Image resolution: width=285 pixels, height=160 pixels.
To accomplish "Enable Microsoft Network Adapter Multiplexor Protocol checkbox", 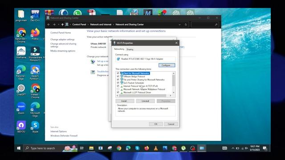I will [x=118, y=89].
